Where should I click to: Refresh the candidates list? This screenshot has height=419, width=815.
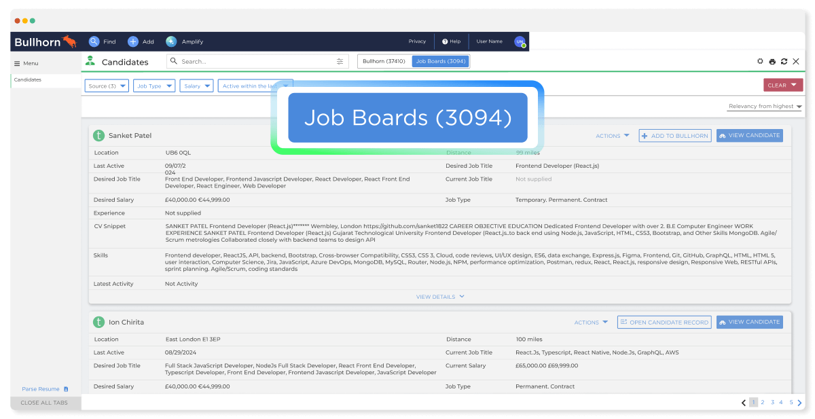[784, 61]
